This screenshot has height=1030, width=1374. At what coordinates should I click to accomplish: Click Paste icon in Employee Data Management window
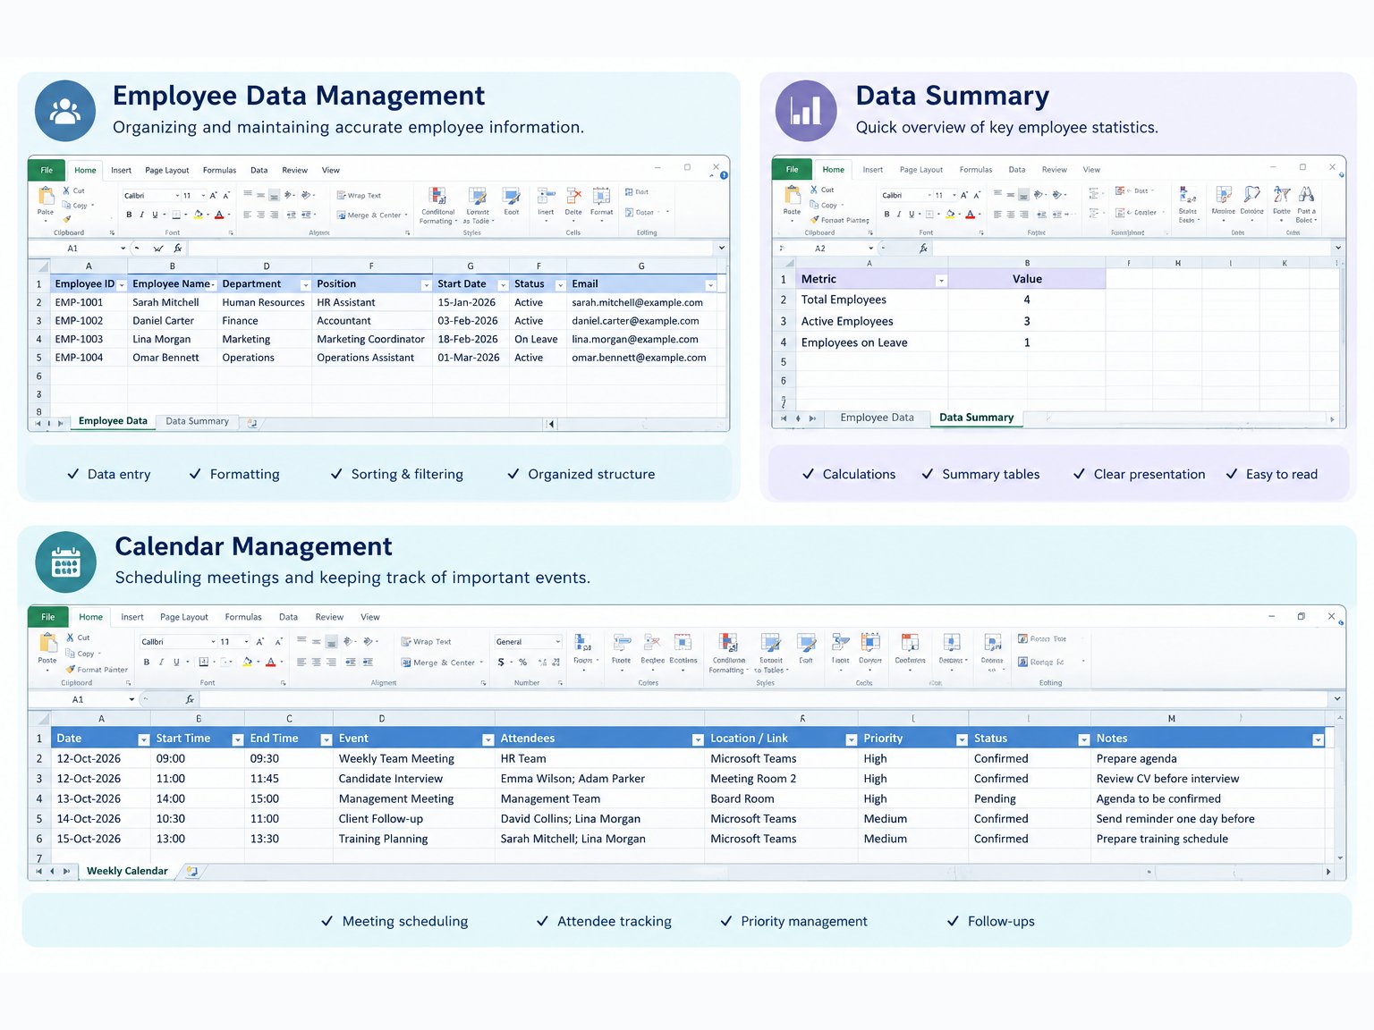[x=46, y=197]
